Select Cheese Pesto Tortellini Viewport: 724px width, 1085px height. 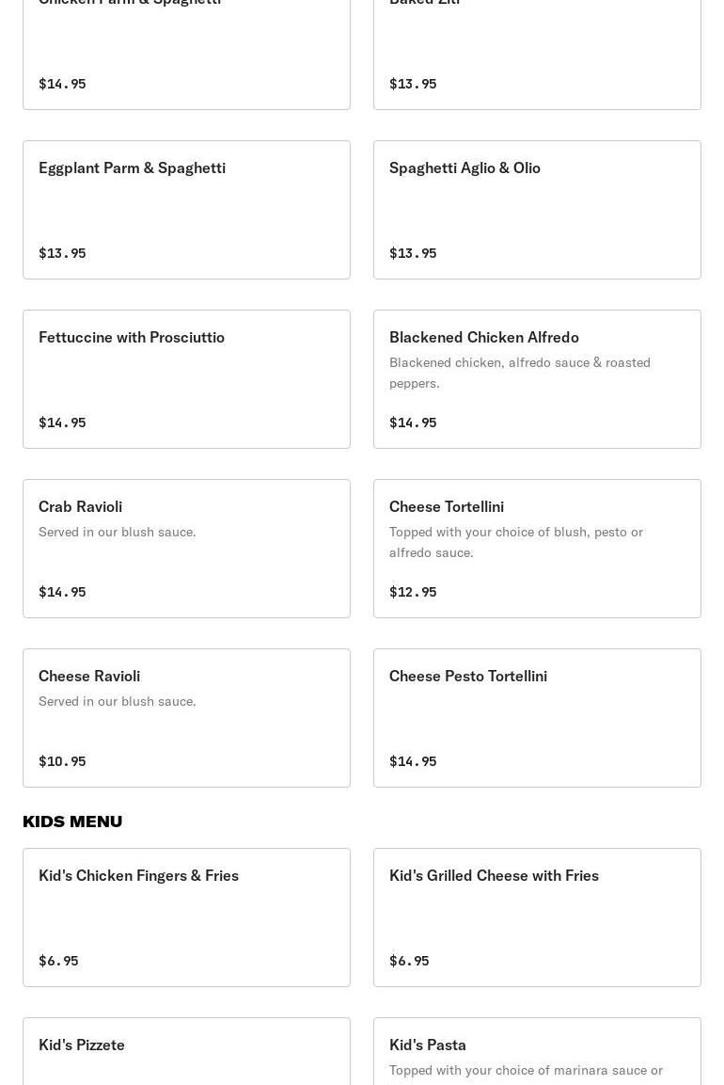click(x=537, y=718)
